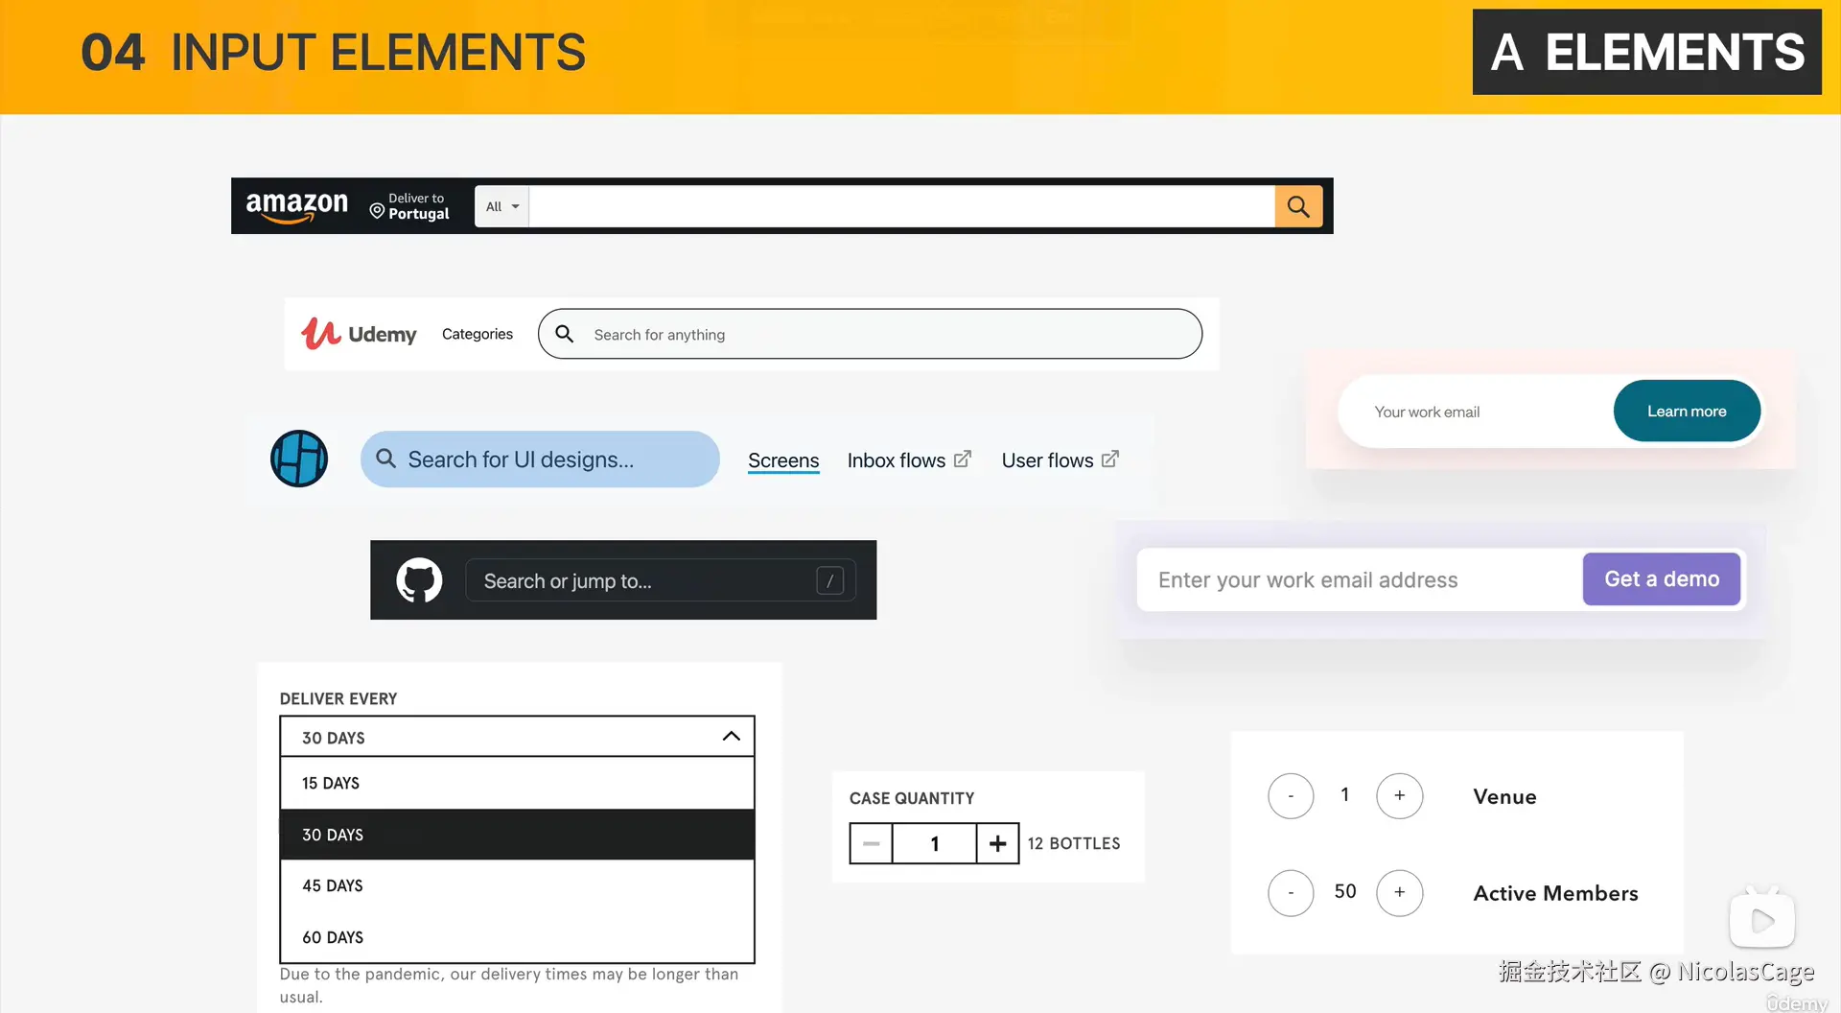This screenshot has height=1013, width=1841.
Task: Click the 'Venue' label
Action: pos(1504,796)
